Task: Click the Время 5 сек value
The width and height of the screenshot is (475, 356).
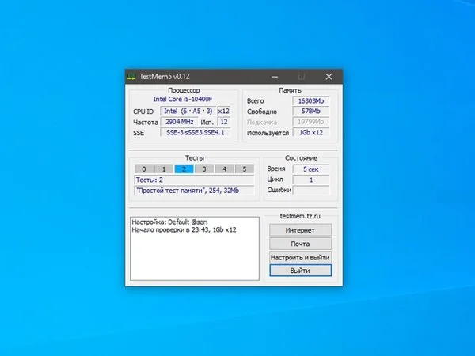Action: (311, 169)
